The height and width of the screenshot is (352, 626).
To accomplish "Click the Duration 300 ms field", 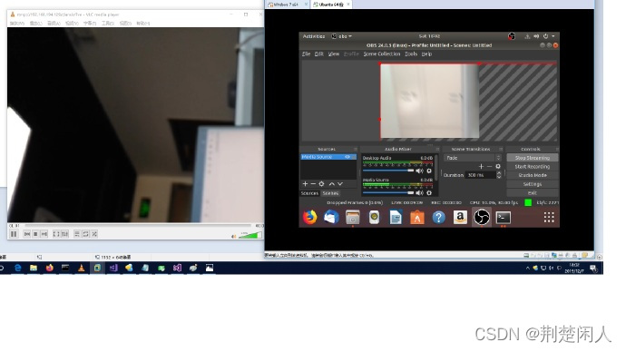I will (x=481, y=175).
